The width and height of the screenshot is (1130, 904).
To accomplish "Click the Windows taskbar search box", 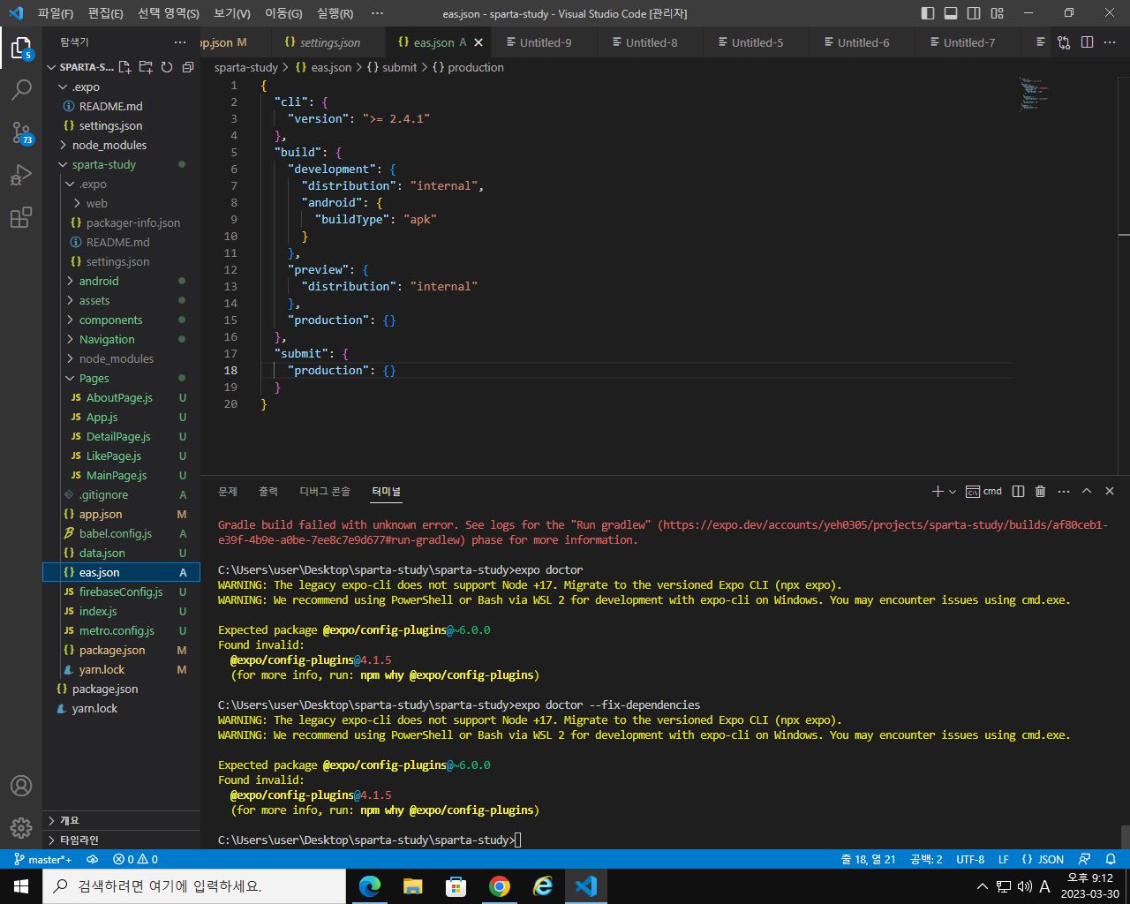I will (193, 886).
